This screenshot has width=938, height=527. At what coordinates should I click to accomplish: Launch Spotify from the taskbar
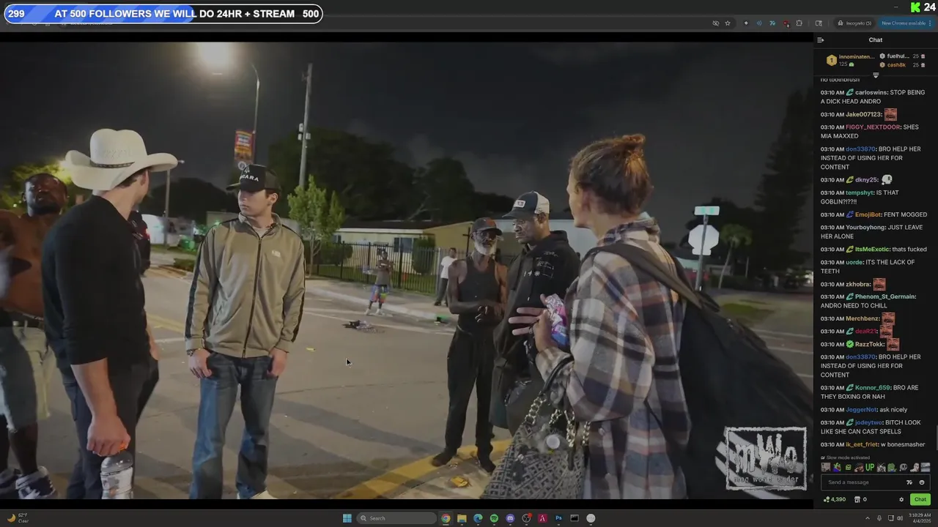494,518
